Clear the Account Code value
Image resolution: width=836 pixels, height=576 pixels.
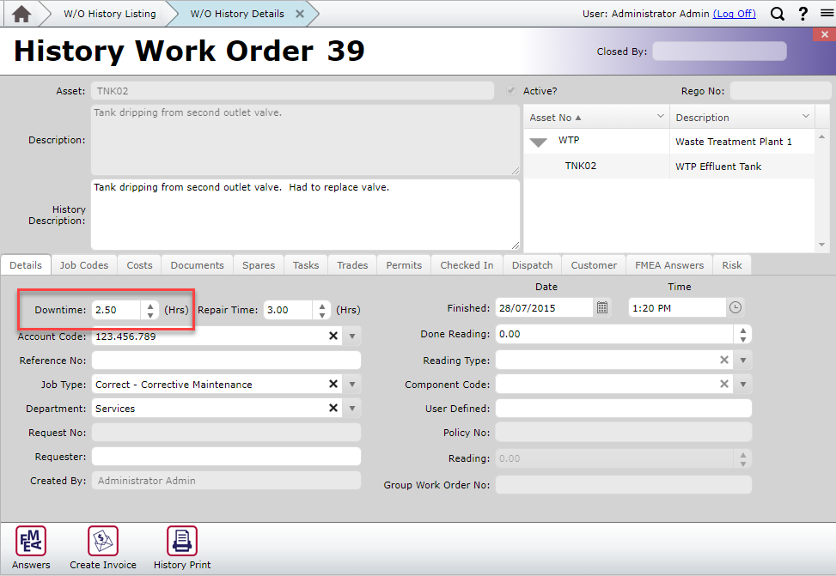333,337
